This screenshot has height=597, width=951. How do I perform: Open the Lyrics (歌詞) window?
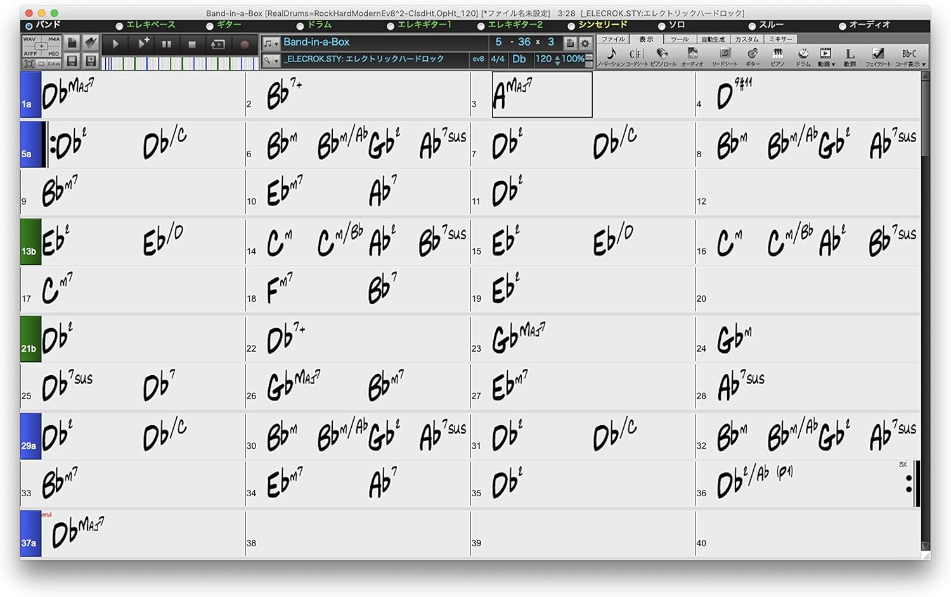point(850,55)
